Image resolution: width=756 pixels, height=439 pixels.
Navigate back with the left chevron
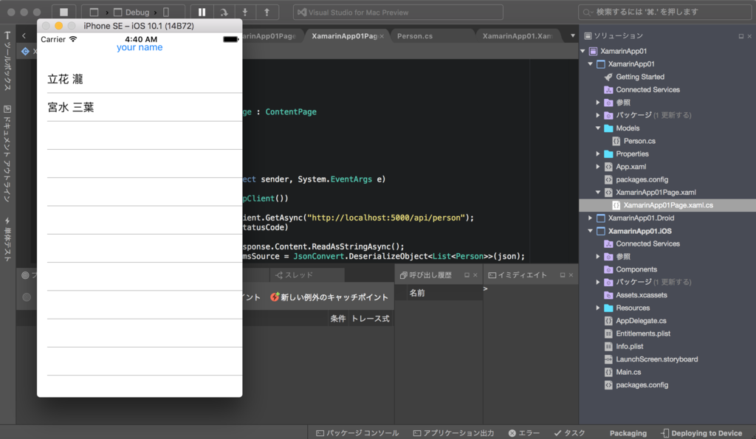[24, 35]
